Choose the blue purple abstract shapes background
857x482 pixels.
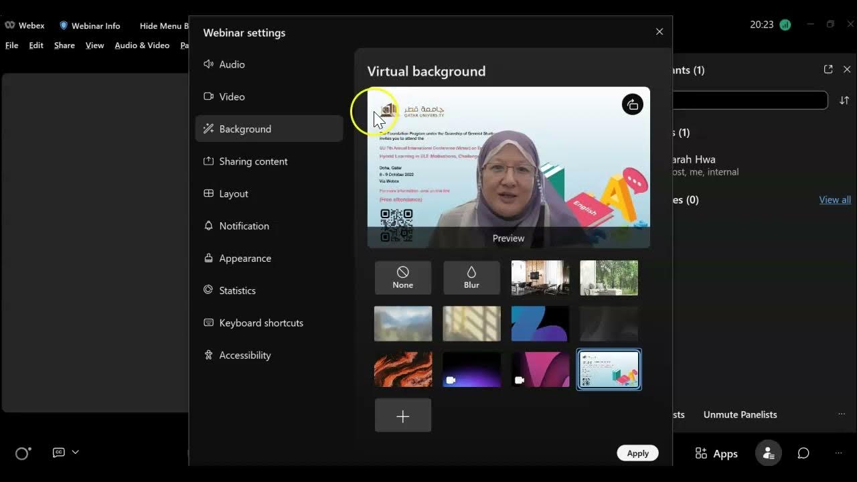540,323
